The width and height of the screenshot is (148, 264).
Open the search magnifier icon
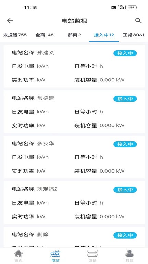[x=138, y=21]
